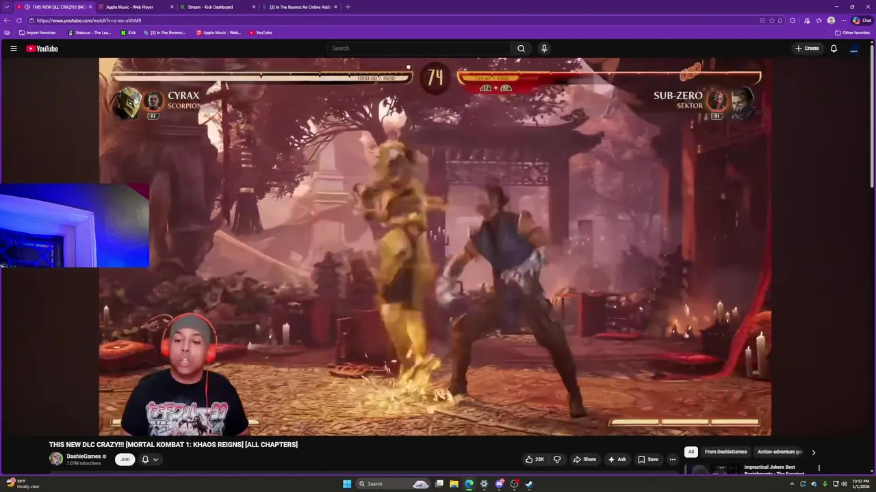The image size is (876, 492).
Task: Add this page to favorites star
Action: click(x=771, y=20)
